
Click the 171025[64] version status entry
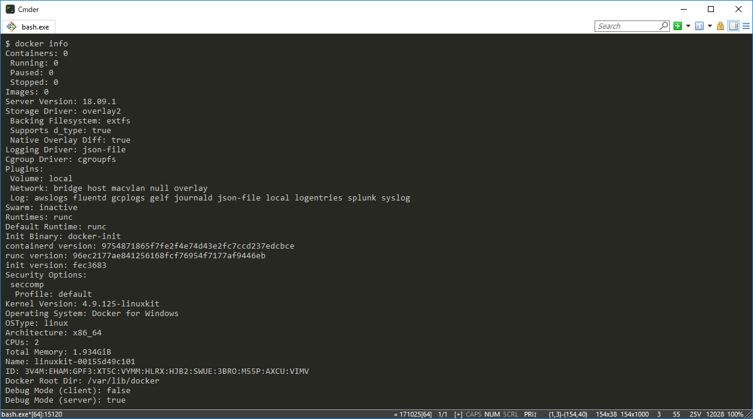[413, 414]
